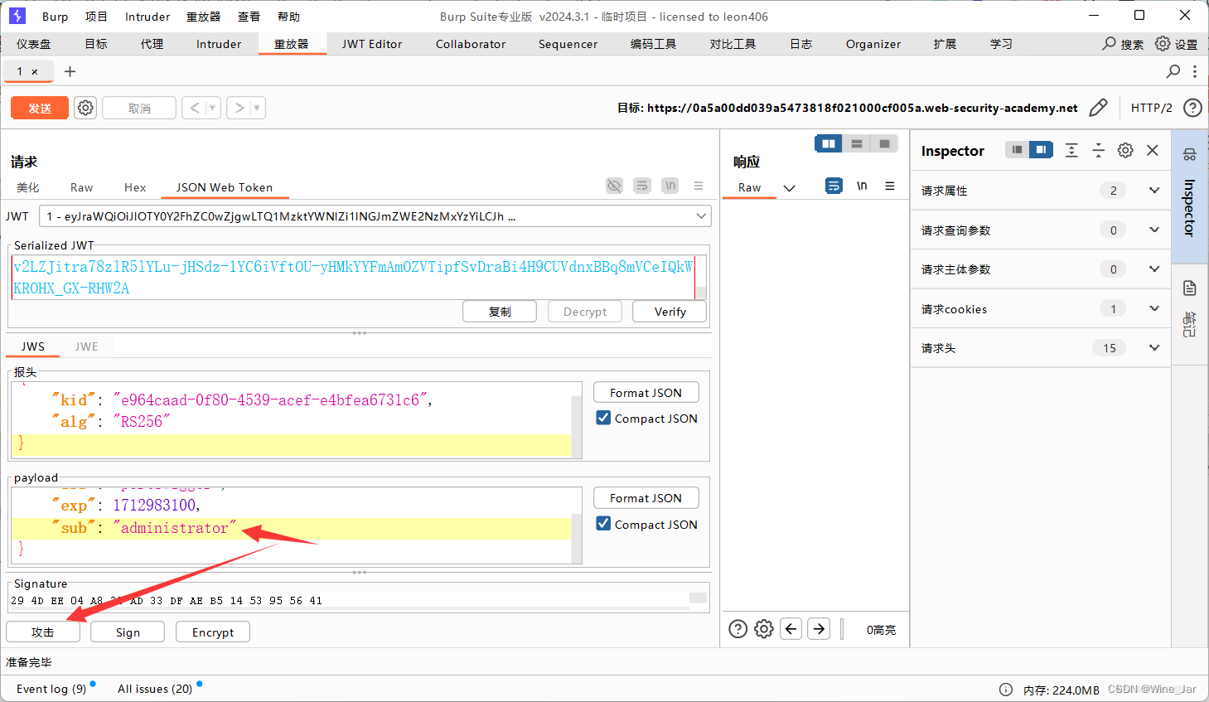
Task: Open the JWT Editor main tab
Action: tap(372, 44)
